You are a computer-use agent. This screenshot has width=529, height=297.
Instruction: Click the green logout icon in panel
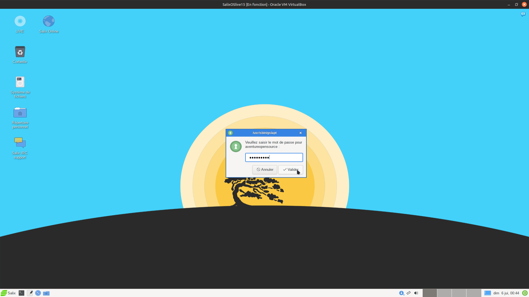[525, 293]
